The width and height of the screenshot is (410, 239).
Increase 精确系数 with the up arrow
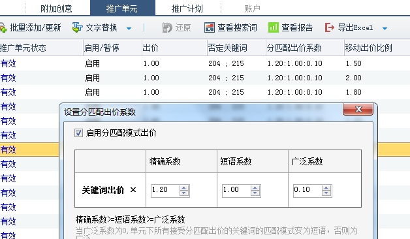click(184, 188)
